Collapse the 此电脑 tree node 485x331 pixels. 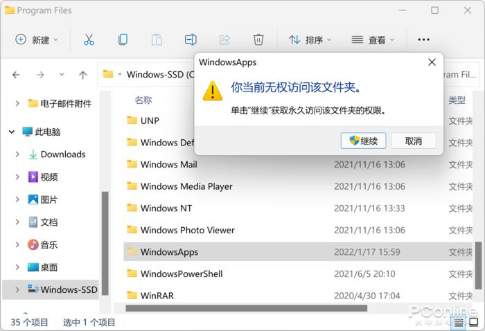12,132
